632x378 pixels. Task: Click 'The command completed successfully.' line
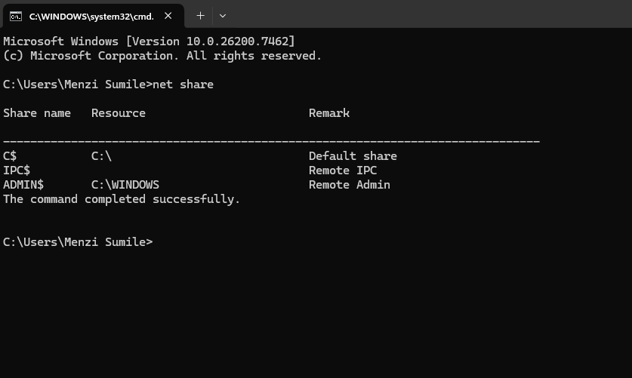point(121,199)
